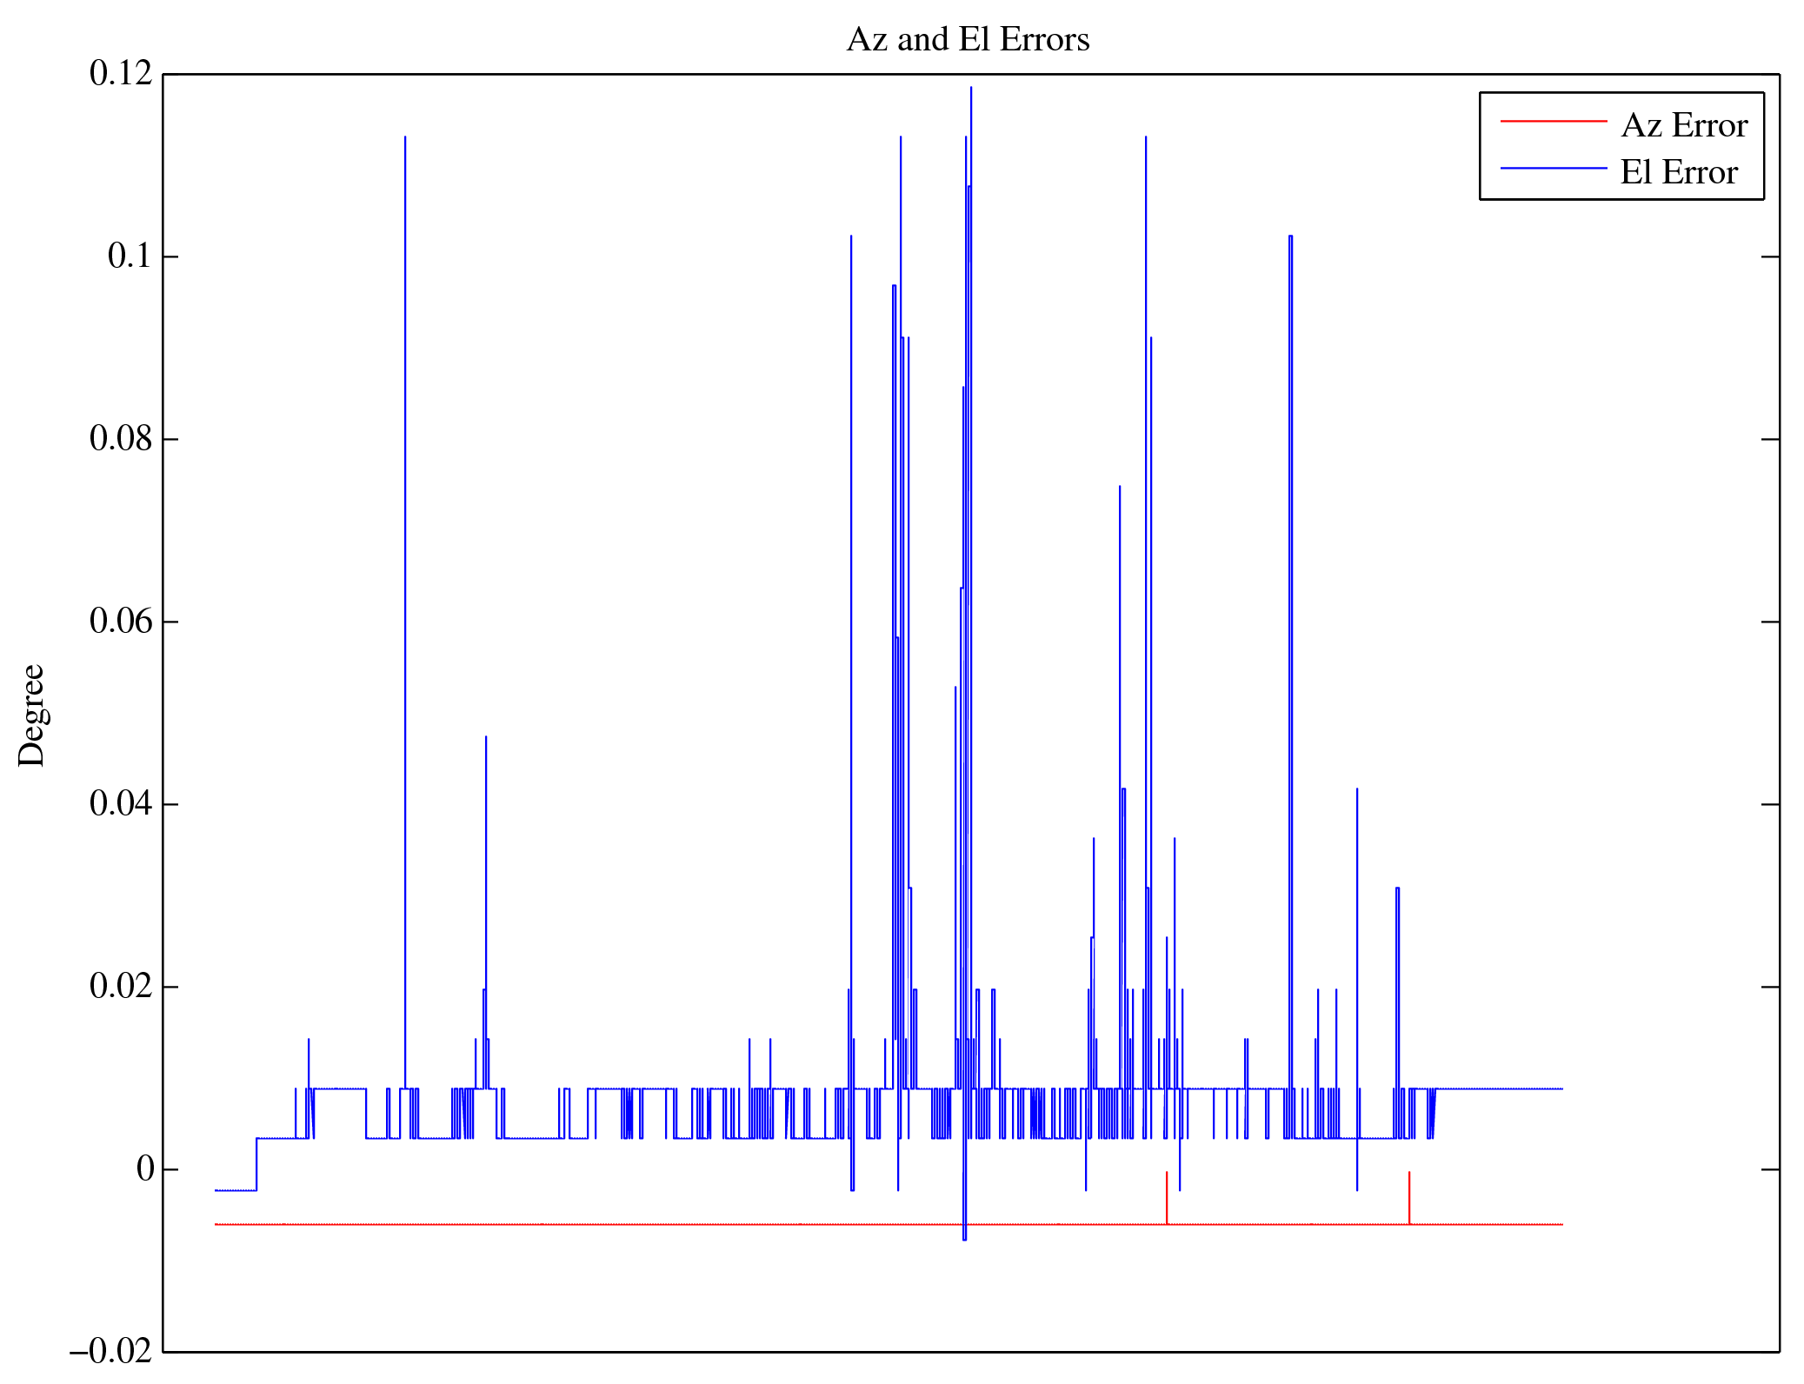Viewport: 1804px width, 1384px height.
Task: Click the tallest blue spike's peak near 0.12
Action: (x=971, y=89)
